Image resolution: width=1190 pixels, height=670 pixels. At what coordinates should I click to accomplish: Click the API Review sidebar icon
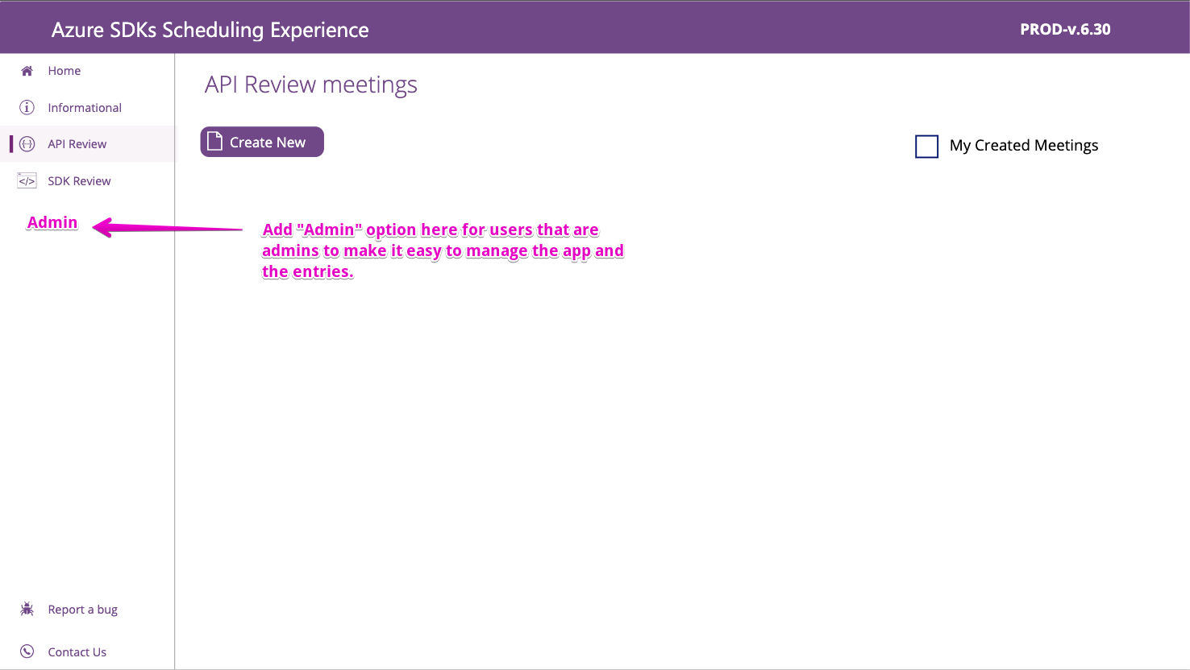pos(27,144)
